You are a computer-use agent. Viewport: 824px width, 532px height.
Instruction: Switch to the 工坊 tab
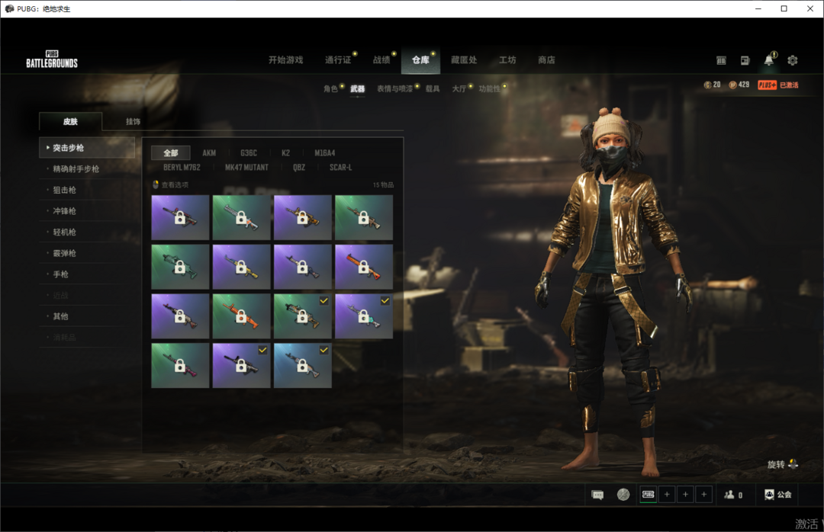(x=507, y=60)
